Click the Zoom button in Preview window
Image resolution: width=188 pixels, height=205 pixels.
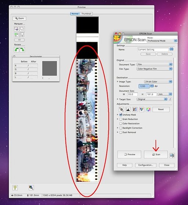click(x=19, y=18)
